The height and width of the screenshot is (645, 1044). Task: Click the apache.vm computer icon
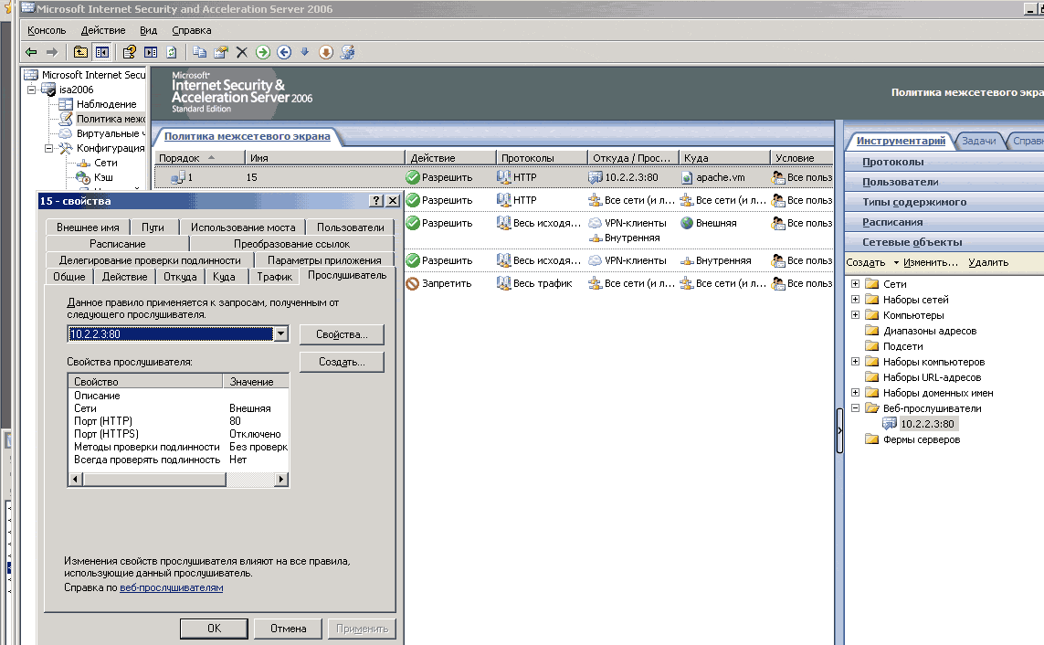coord(687,178)
